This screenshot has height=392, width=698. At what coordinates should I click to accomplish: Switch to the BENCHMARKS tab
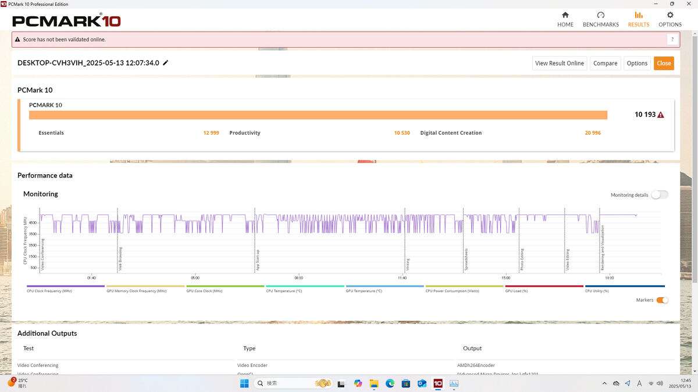click(601, 19)
